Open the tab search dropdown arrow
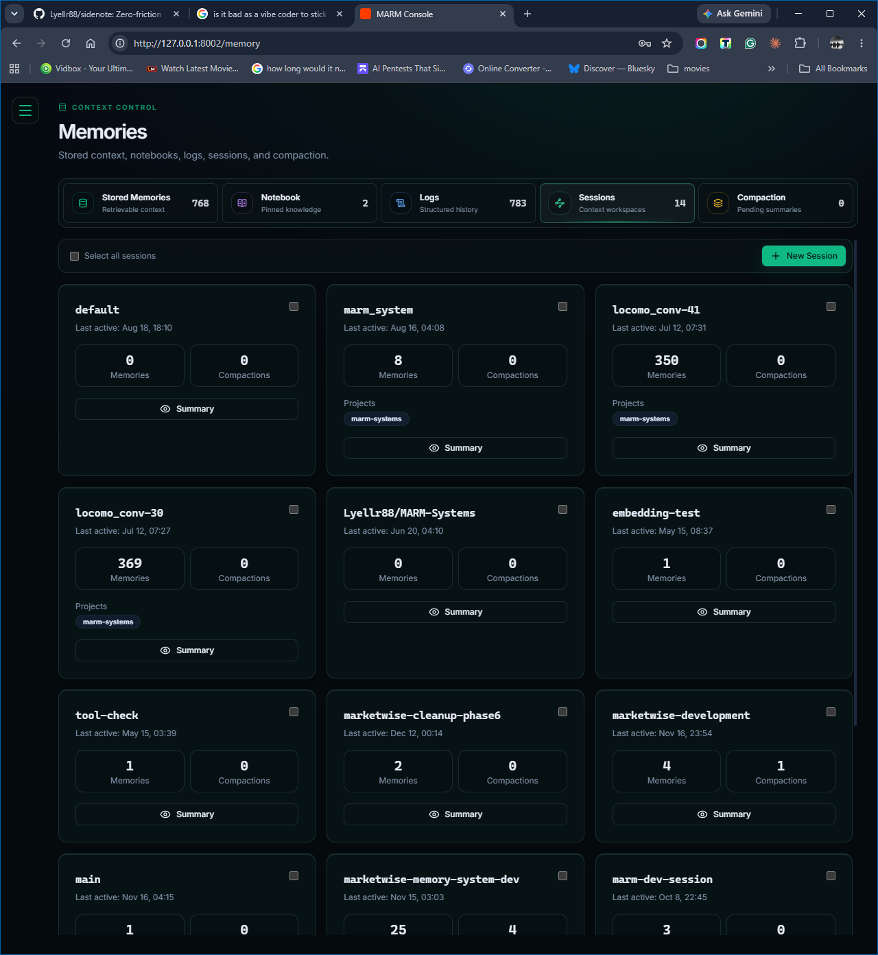This screenshot has height=955, width=878. 14,14
